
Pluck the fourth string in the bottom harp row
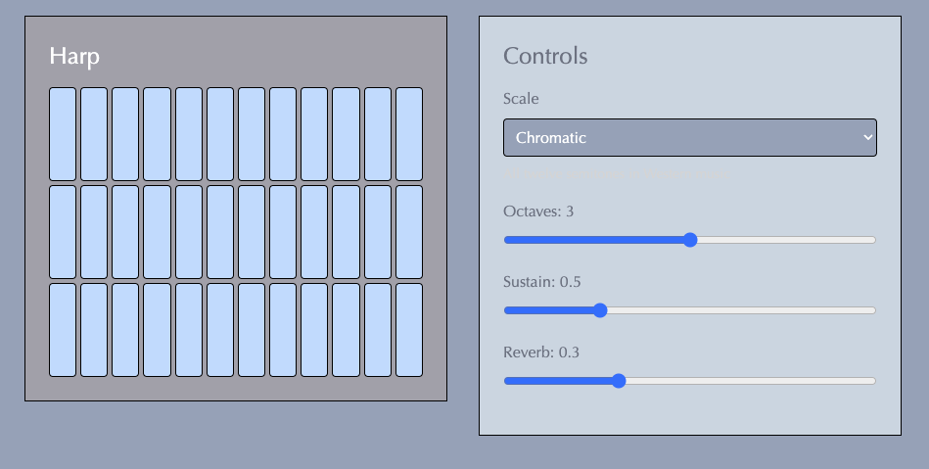point(157,330)
